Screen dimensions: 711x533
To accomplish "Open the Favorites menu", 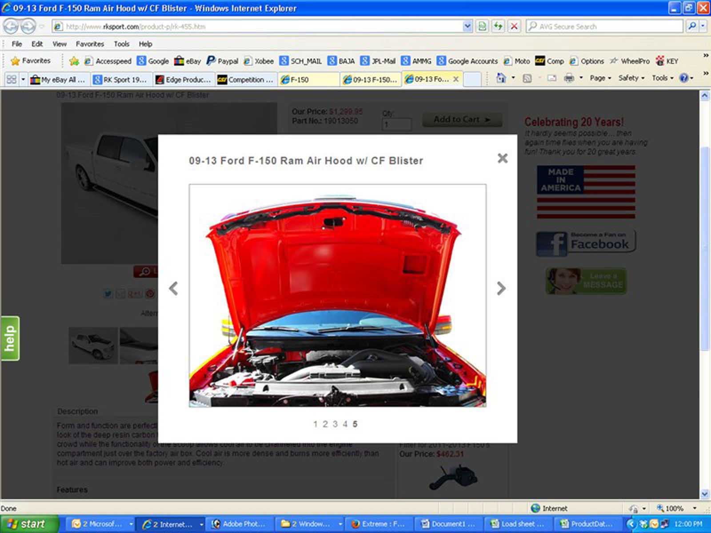I will point(89,44).
